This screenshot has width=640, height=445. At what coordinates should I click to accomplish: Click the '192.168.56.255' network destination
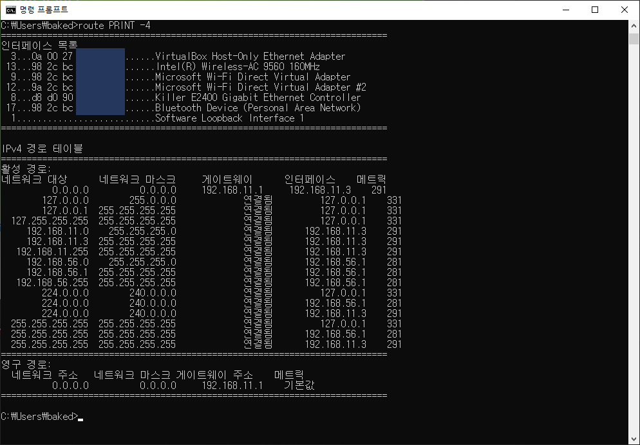pos(52,282)
